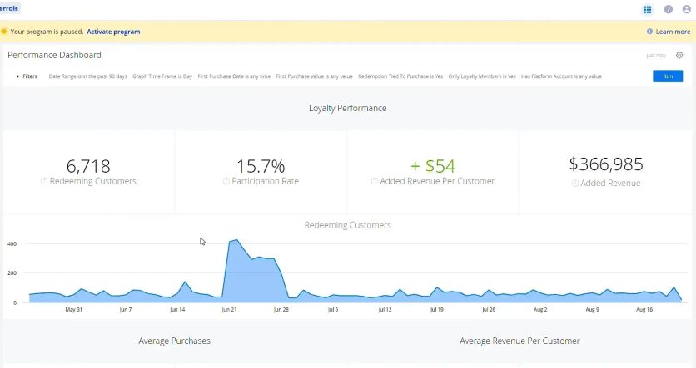
Task: Click the paused program warning icon
Action: click(x=4, y=32)
